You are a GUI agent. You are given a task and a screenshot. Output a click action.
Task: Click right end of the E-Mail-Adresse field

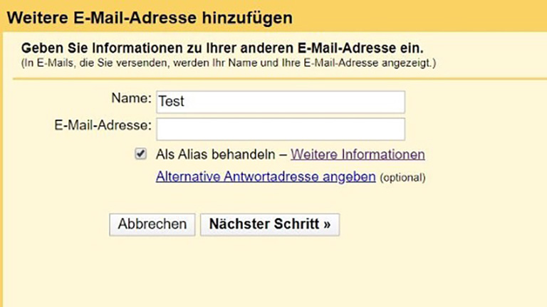click(397, 129)
